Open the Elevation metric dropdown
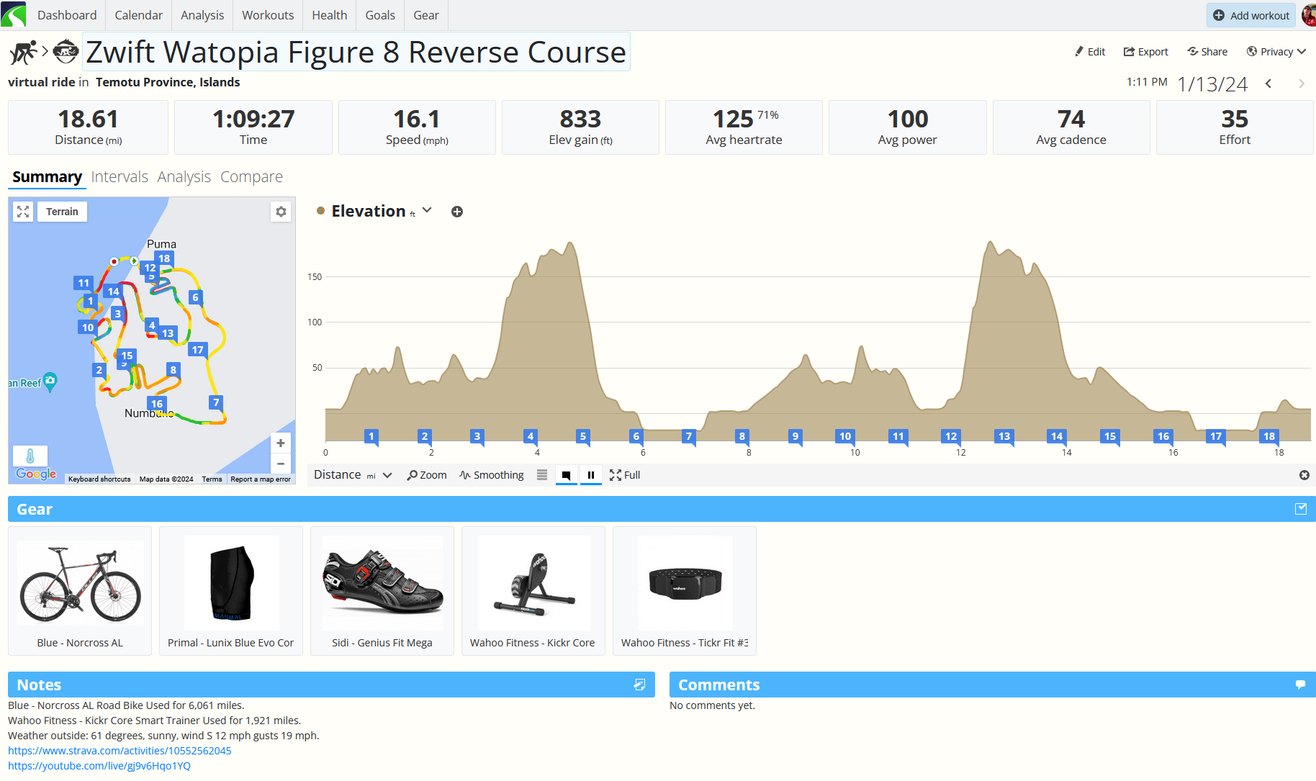Screen dimensions: 1316x781 click(x=427, y=210)
